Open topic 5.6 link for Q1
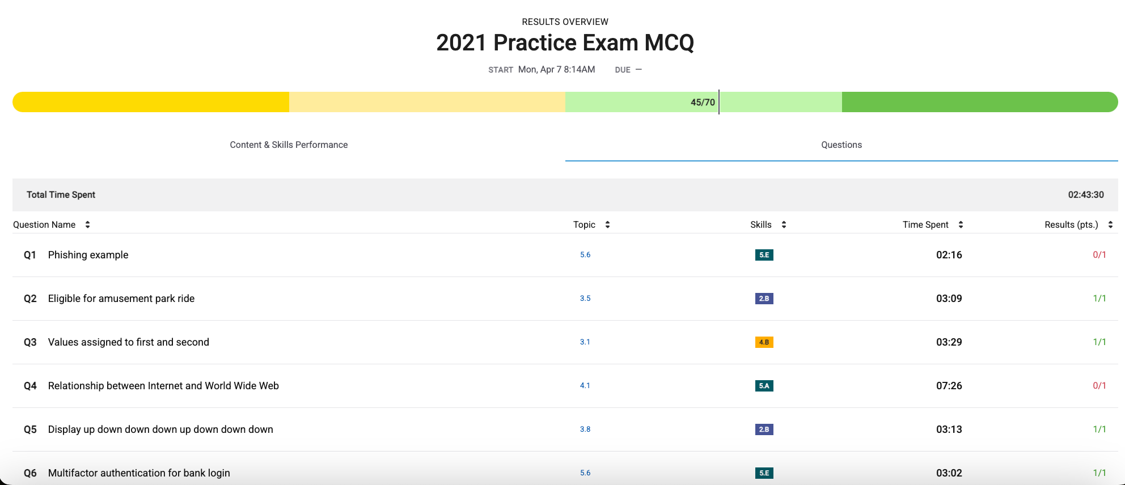1125x485 pixels. pos(585,255)
